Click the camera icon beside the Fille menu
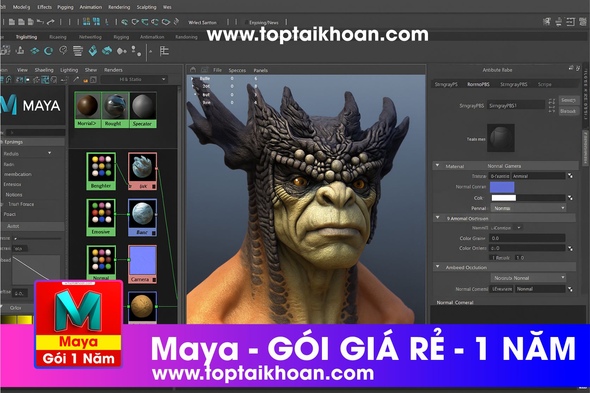590x393 pixels. tap(205, 70)
